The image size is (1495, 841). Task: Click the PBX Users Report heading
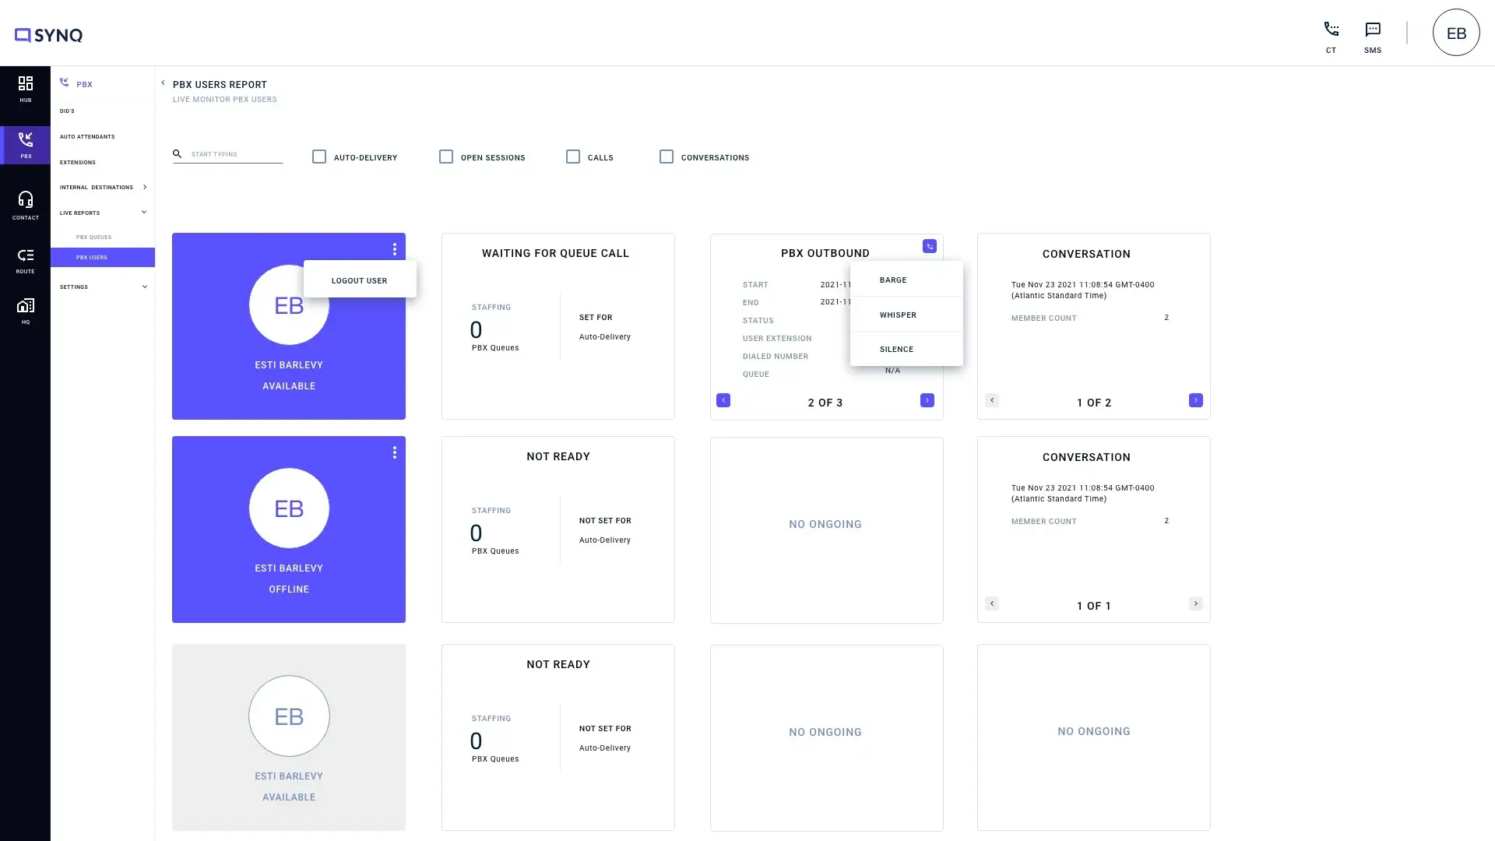click(220, 84)
